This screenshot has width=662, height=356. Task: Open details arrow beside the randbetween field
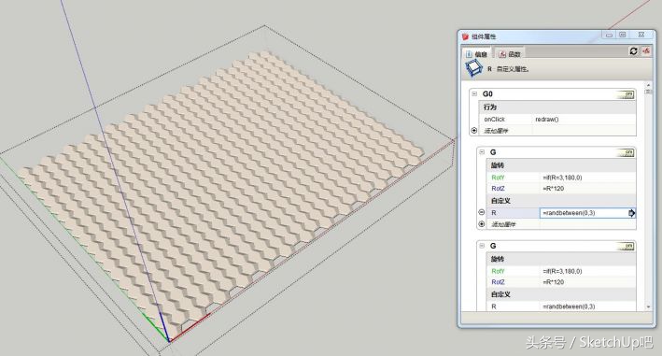631,213
